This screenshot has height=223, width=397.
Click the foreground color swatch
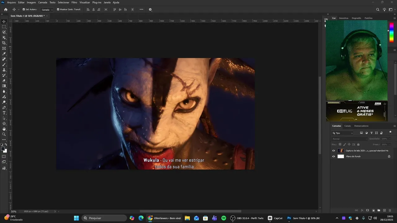tap(3, 149)
